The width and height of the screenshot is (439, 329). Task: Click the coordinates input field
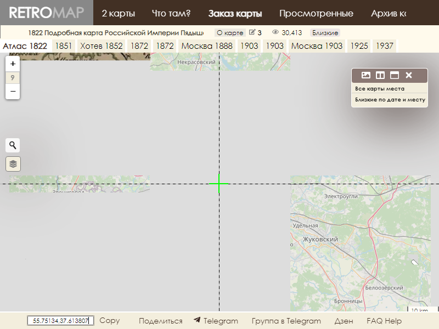tap(60, 321)
